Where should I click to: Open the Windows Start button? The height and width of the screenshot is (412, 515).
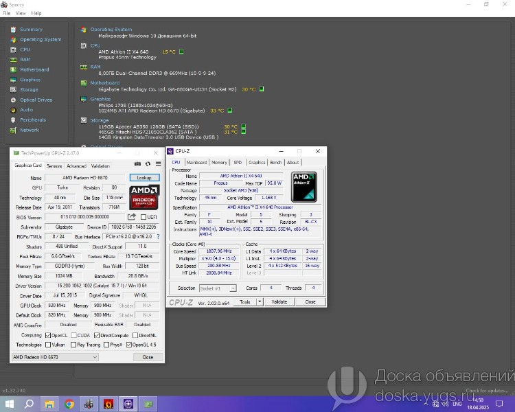pyautogui.click(x=10, y=404)
